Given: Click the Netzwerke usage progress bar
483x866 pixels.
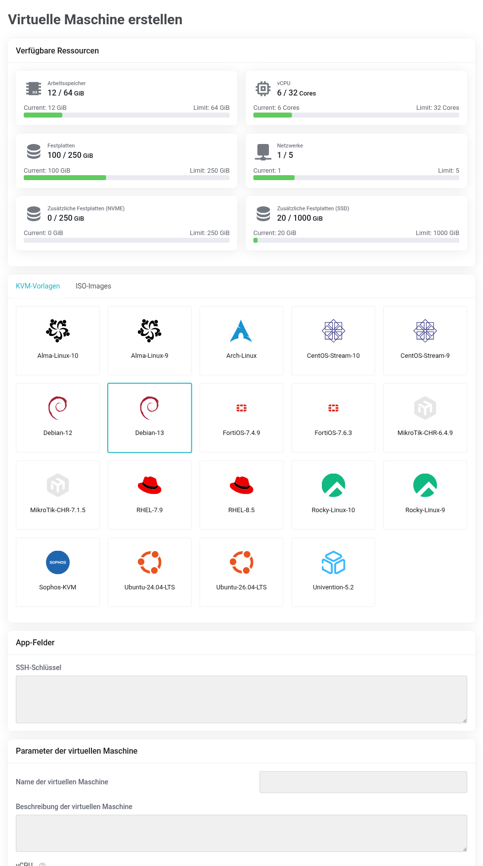Looking at the screenshot, I should pyautogui.click(x=356, y=178).
